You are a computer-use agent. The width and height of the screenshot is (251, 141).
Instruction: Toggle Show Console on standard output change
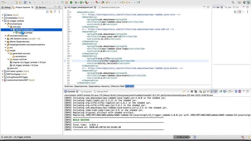pyautogui.click(x=212, y=91)
